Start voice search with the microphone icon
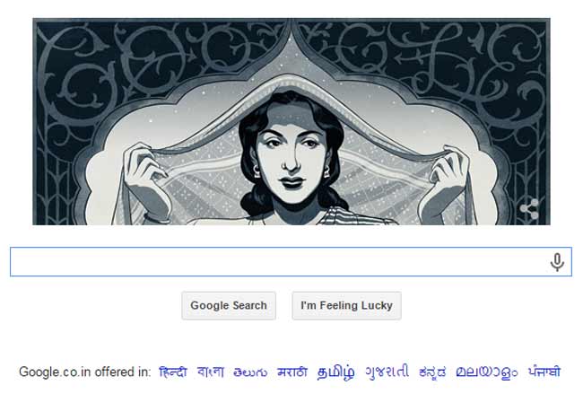This screenshot has height=403, width=583. click(x=557, y=262)
